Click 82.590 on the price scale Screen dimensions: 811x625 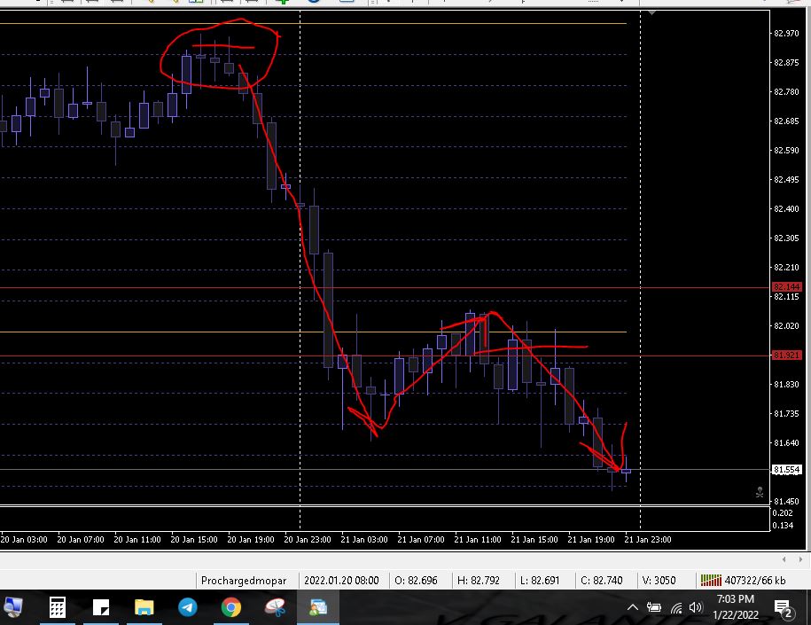[786, 150]
